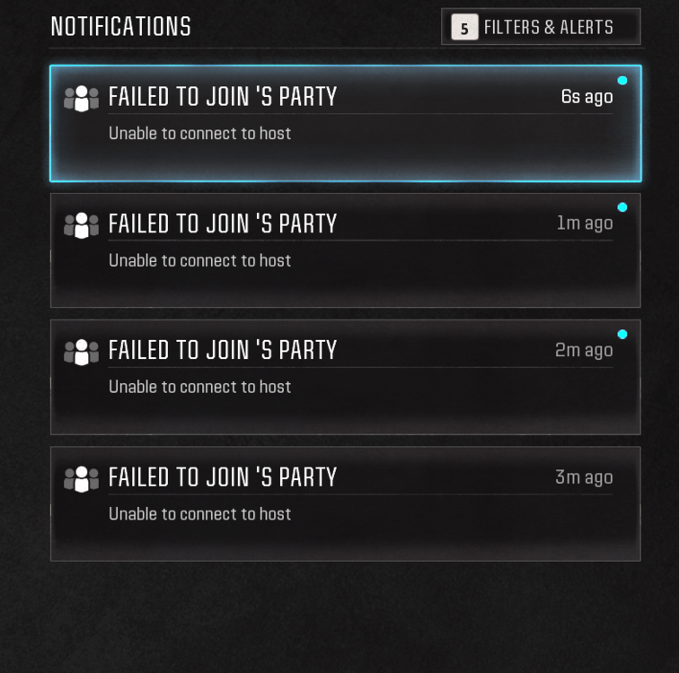Click 'Unable to connect to host' in 3m ago card
Image resolution: width=679 pixels, height=673 pixels.
coord(199,514)
